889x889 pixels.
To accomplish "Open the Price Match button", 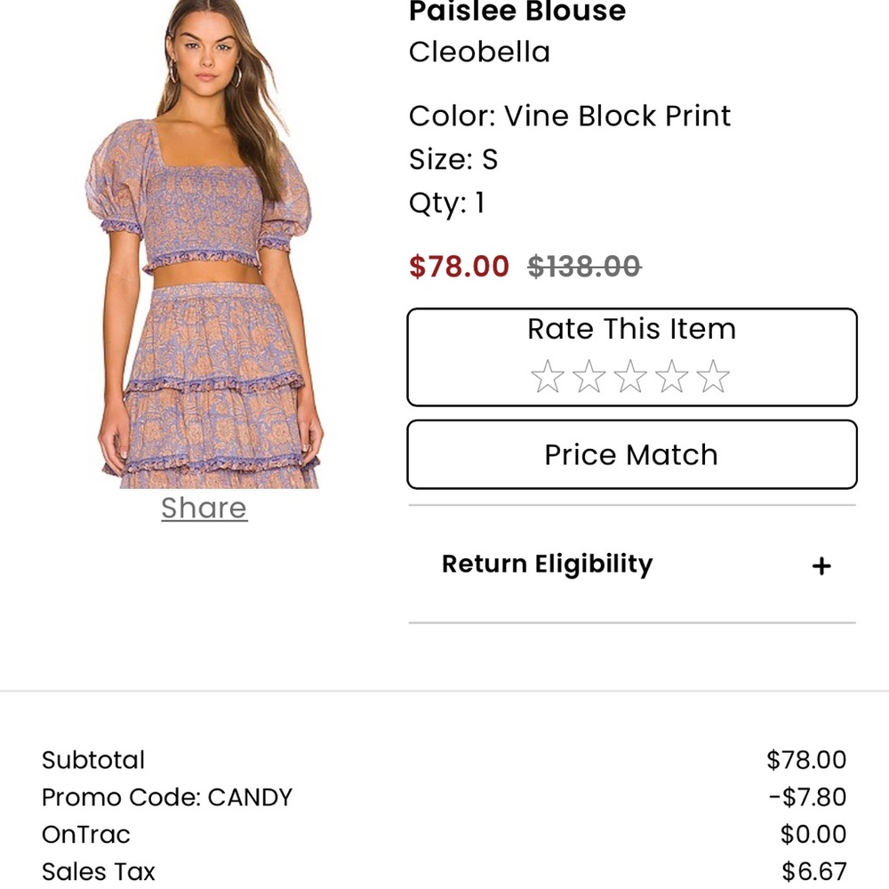I will click(x=631, y=454).
